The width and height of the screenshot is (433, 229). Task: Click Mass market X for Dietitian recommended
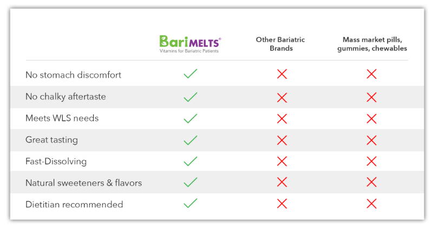pyautogui.click(x=371, y=204)
